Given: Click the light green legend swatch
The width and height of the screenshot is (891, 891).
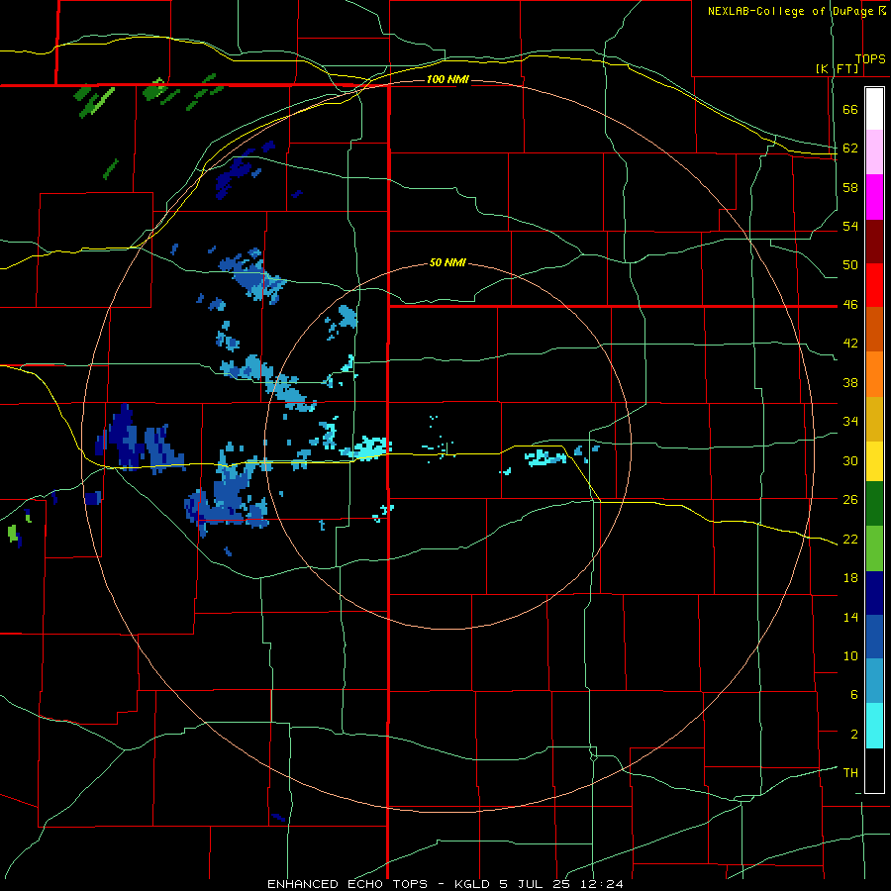Looking at the screenshot, I should pyautogui.click(x=874, y=548).
